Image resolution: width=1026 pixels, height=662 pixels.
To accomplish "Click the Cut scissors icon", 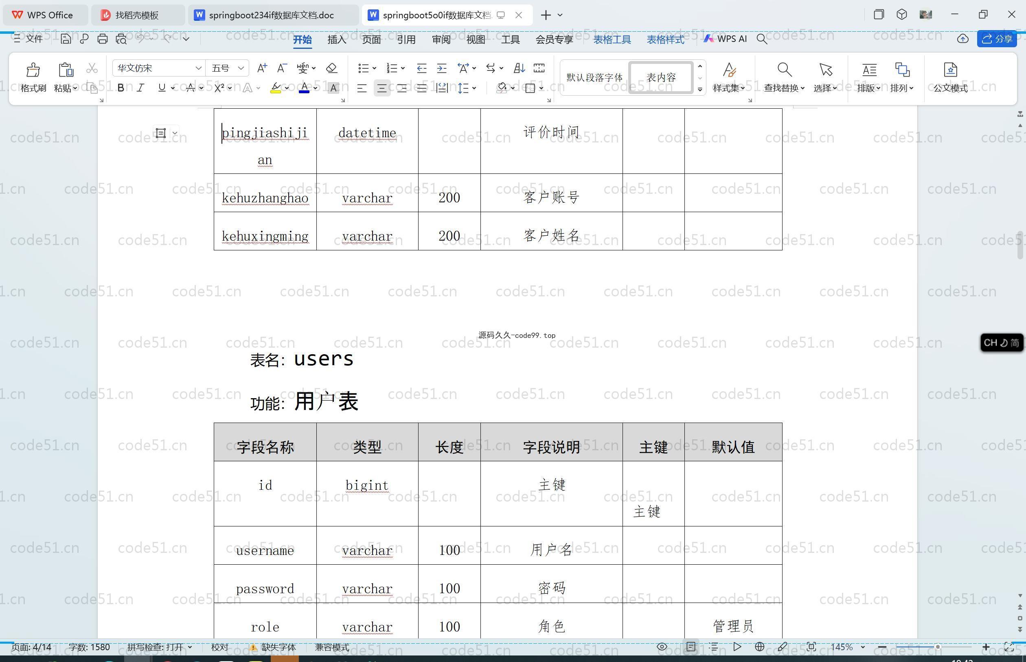I will pyautogui.click(x=92, y=68).
